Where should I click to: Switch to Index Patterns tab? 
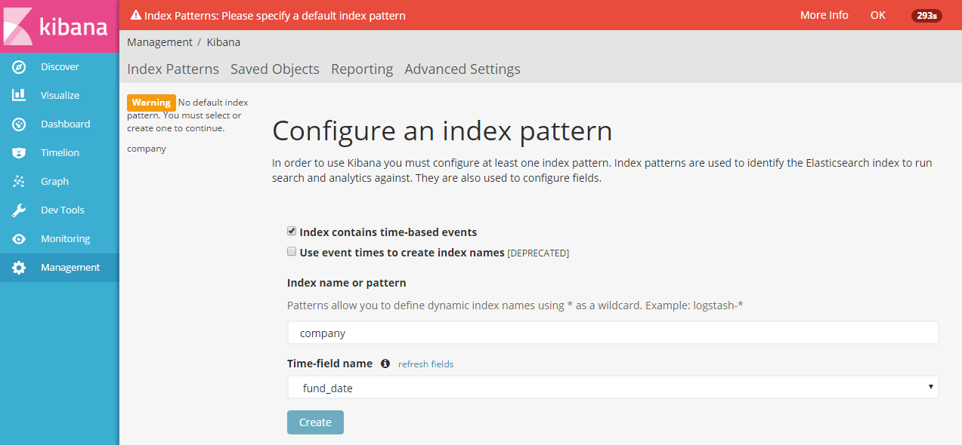[x=173, y=69]
